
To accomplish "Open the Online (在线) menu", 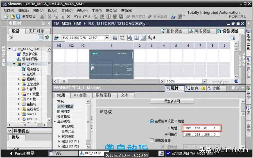I will click(67, 10).
